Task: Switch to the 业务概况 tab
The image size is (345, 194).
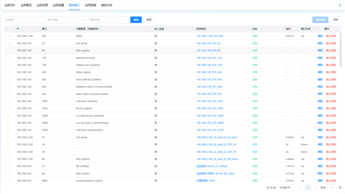Action: (26, 5)
